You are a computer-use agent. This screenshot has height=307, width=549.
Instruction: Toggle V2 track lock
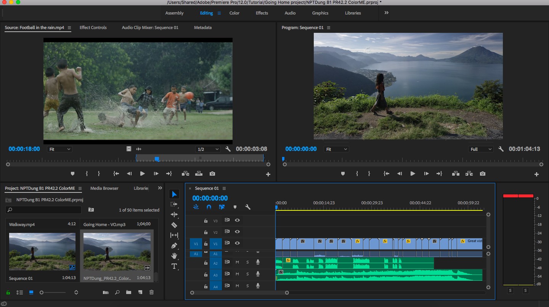coord(205,232)
